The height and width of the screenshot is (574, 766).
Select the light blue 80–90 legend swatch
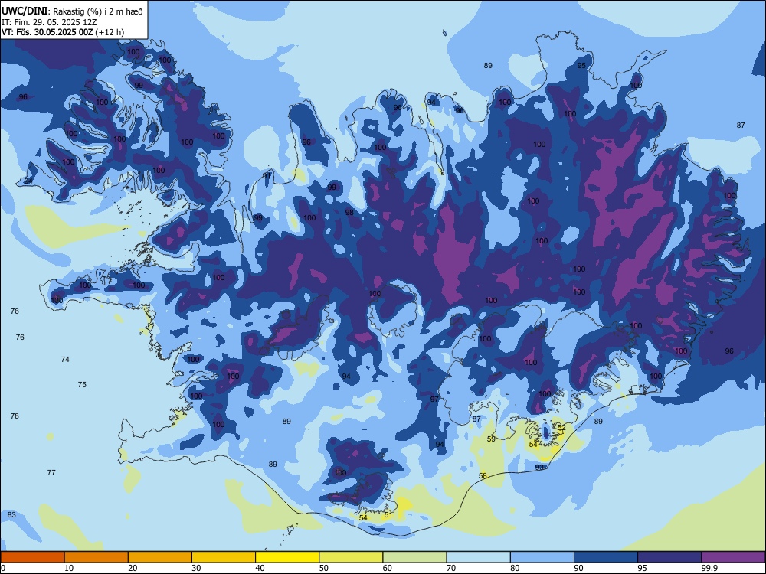click(x=542, y=557)
